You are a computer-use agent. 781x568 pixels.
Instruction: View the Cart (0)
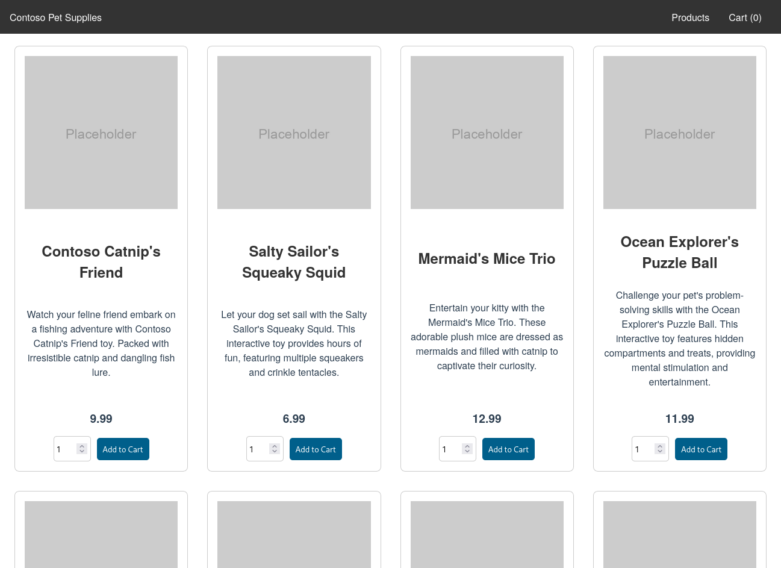click(x=745, y=17)
